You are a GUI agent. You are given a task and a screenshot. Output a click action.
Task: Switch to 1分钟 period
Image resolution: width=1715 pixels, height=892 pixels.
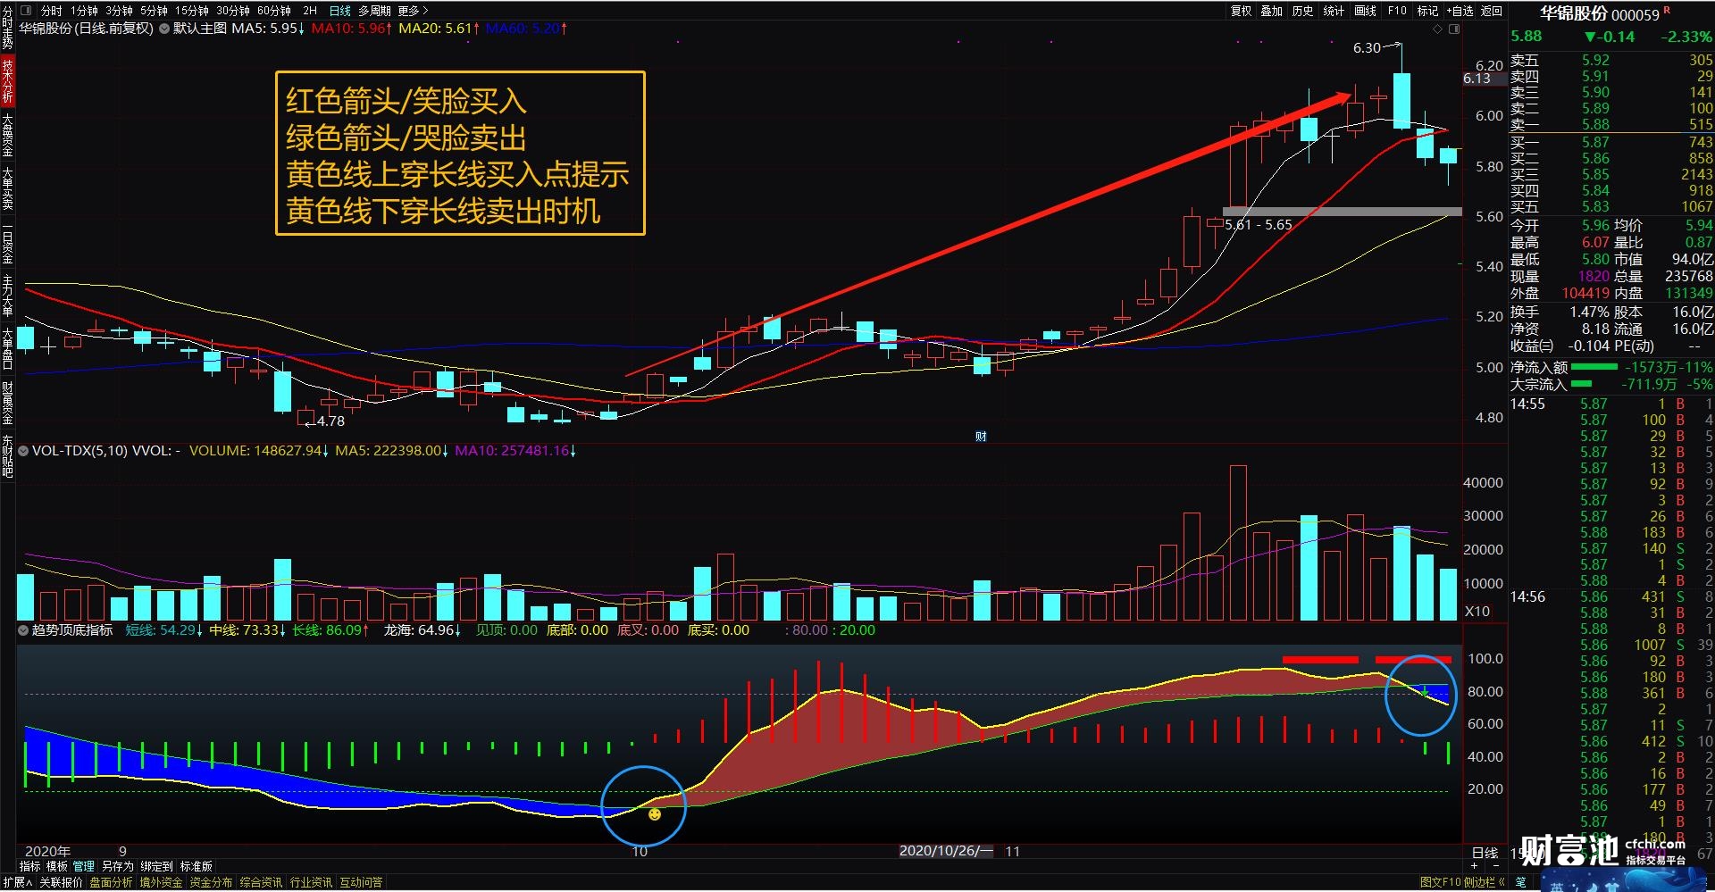click(84, 11)
